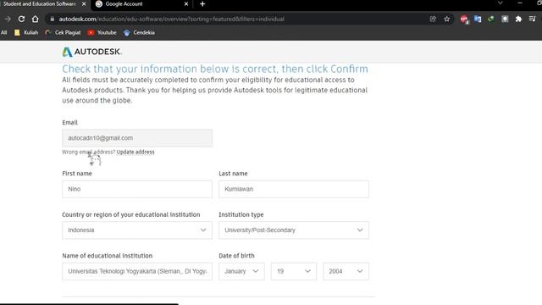The height and width of the screenshot is (305, 542).
Task: Open the Country or region dropdown
Action: [137, 230]
